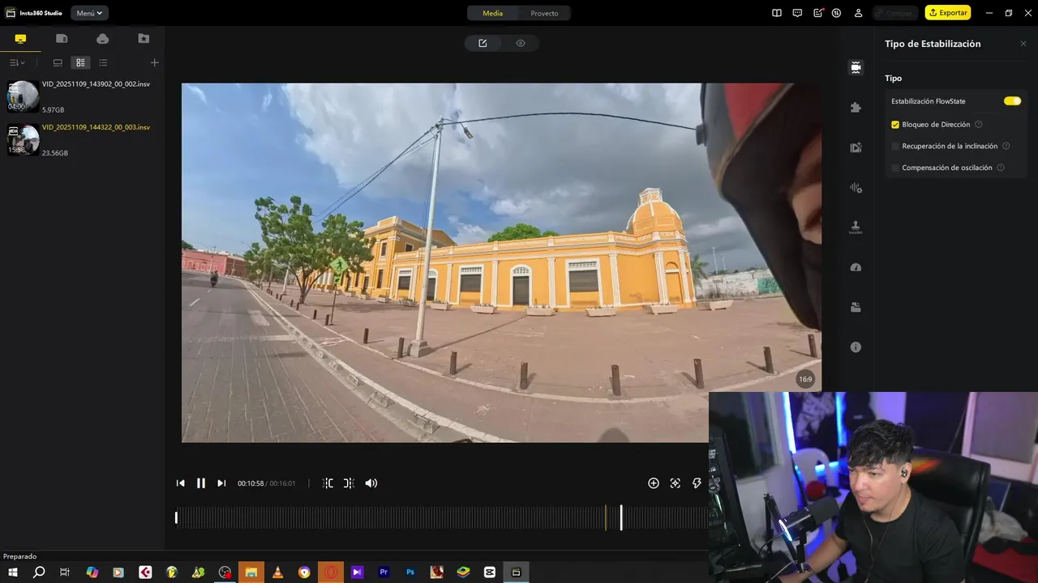Image resolution: width=1038 pixels, height=583 pixels.
Task: Set the trim end point
Action: pyautogui.click(x=349, y=483)
